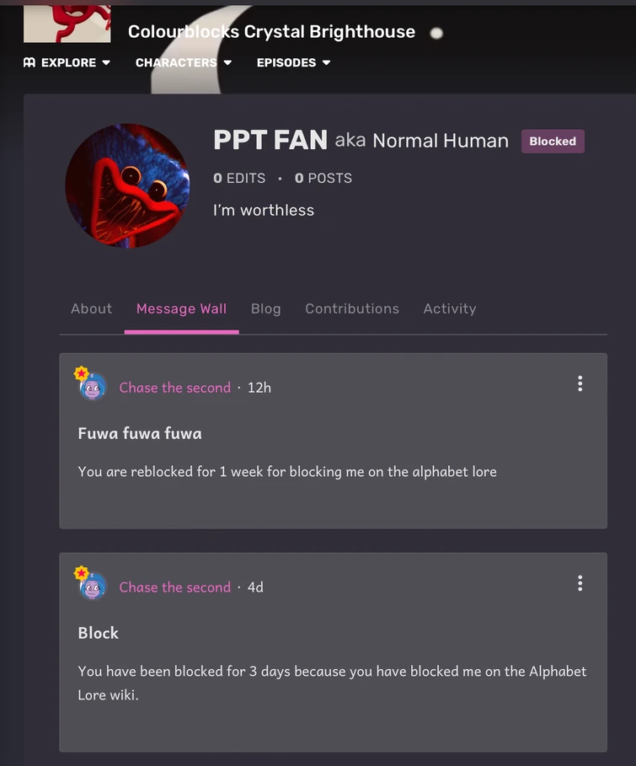The height and width of the screenshot is (766, 636).
Task: Open the Activity tab
Action: coord(449,308)
